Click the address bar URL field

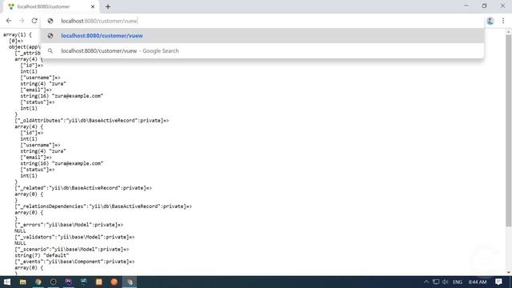pyautogui.click(x=262, y=21)
